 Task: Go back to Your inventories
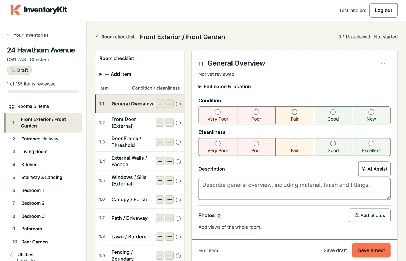pyautogui.click(x=28, y=35)
